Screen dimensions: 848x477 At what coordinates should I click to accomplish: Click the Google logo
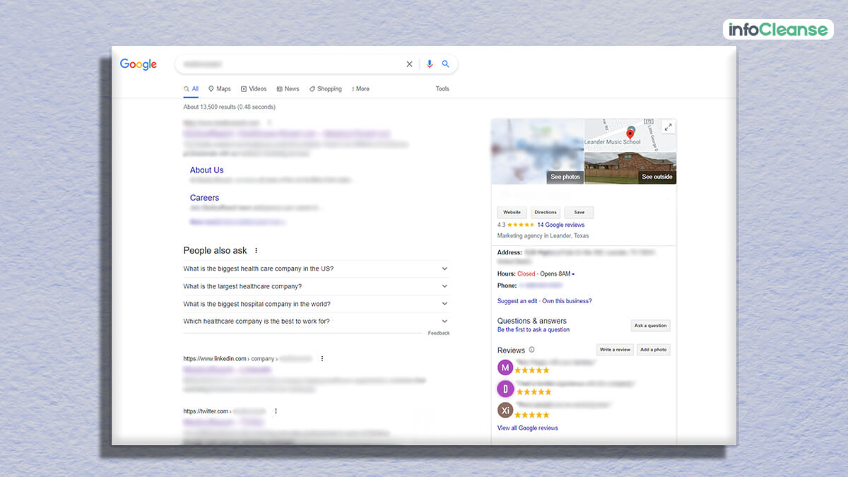coord(138,64)
